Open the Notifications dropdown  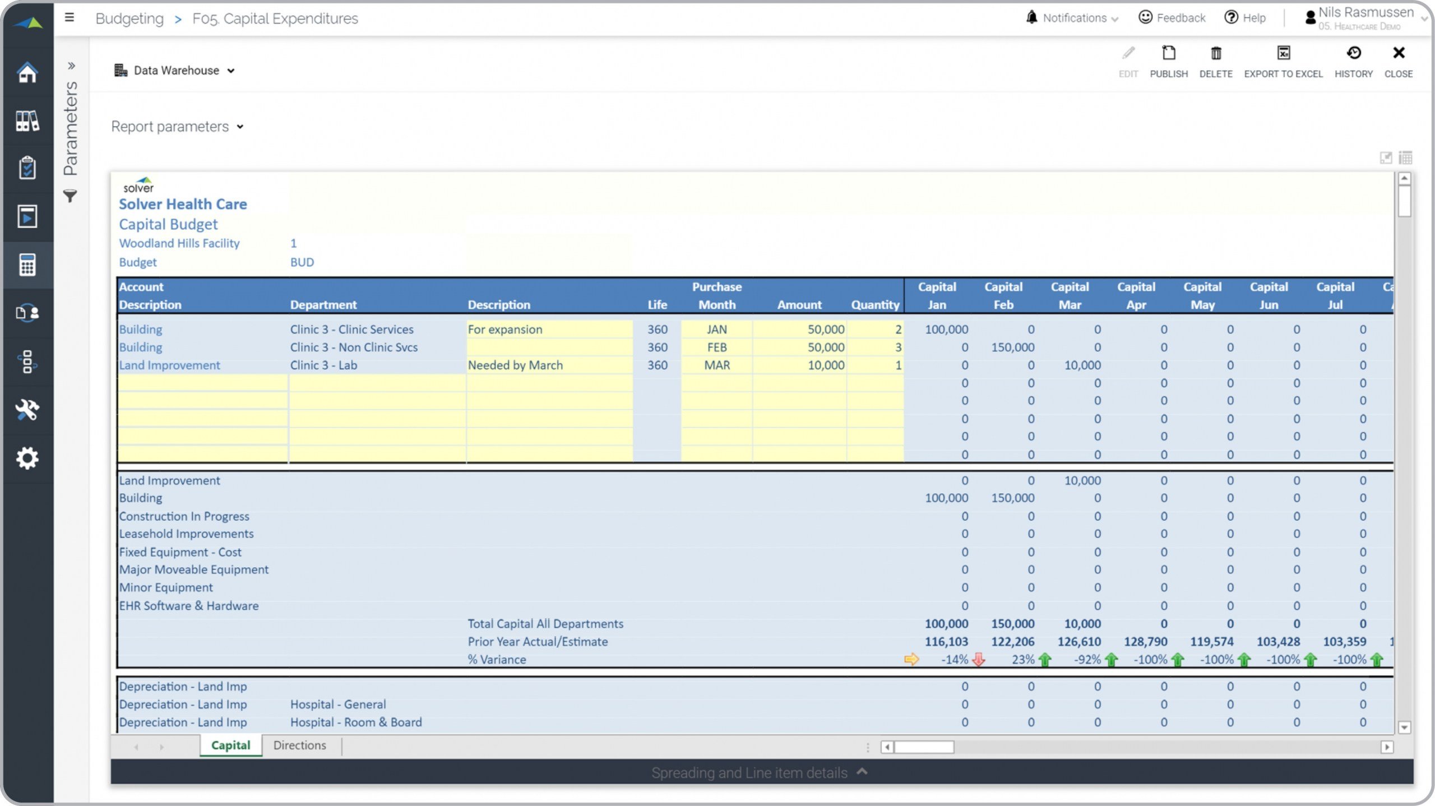click(1074, 18)
